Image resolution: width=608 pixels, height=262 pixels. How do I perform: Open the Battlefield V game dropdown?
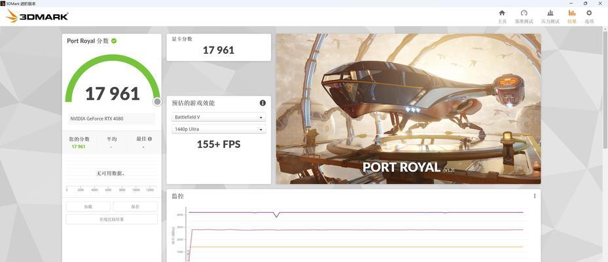pos(219,117)
